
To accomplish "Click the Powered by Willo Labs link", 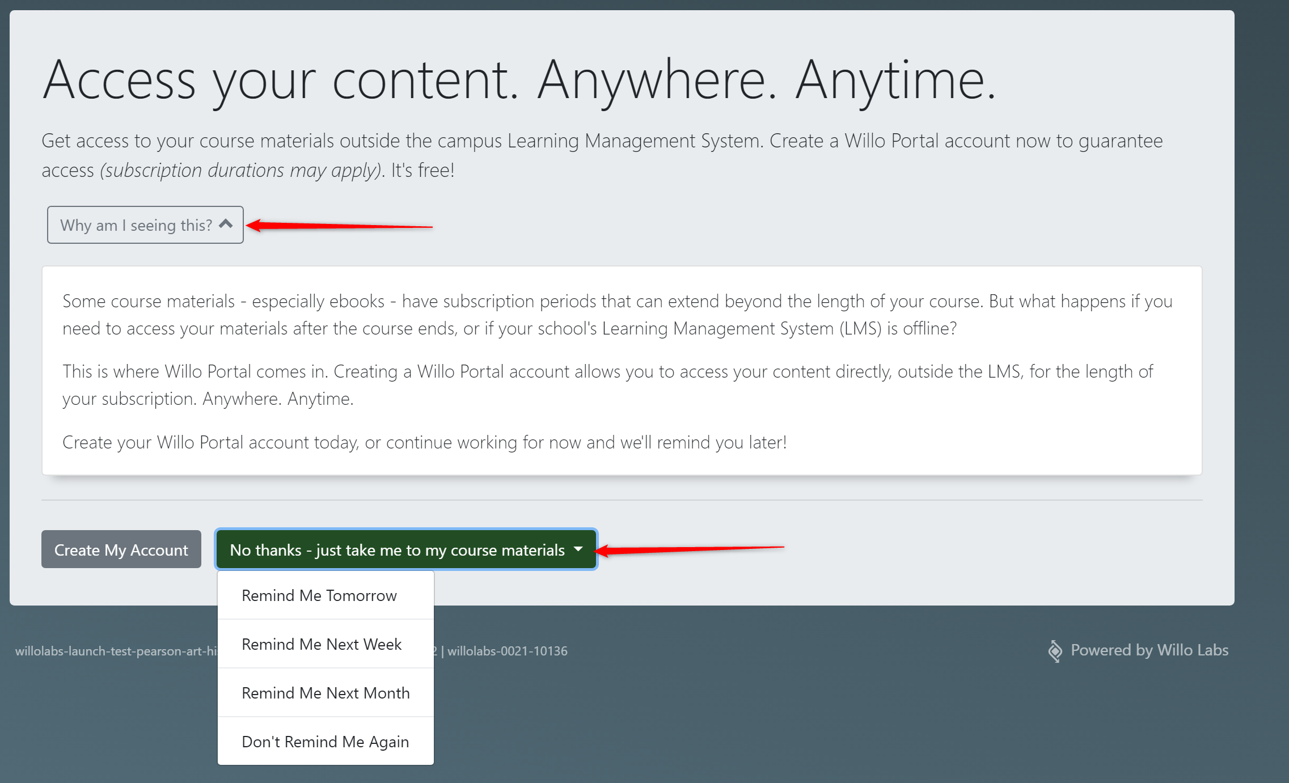I will [x=1149, y=650].
